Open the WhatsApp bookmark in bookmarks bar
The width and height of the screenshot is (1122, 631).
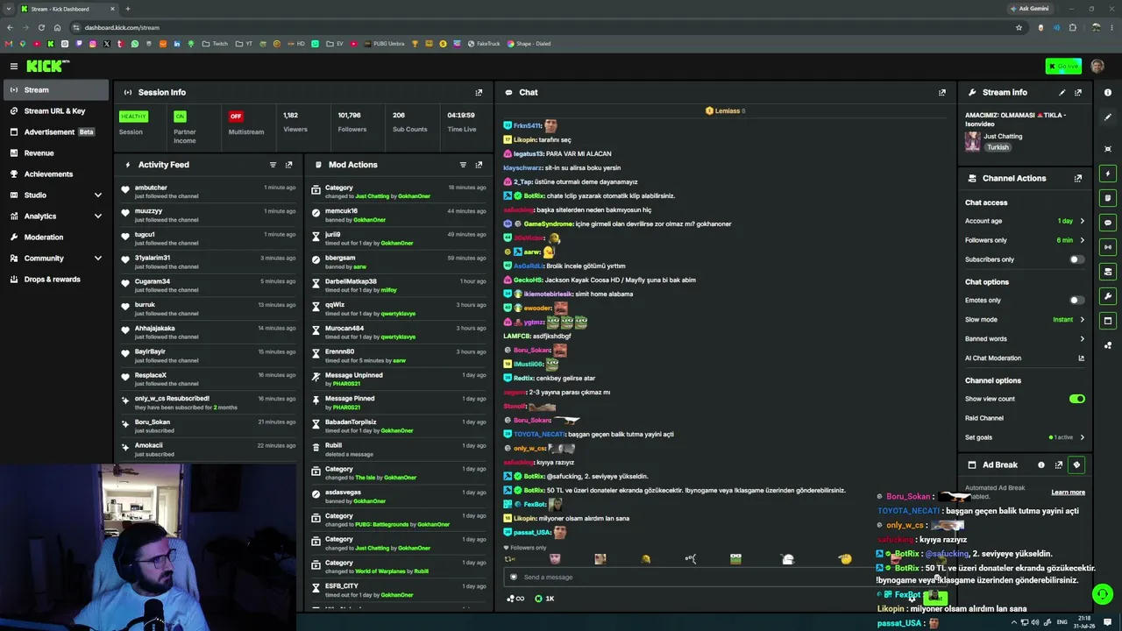pos(135,44)
